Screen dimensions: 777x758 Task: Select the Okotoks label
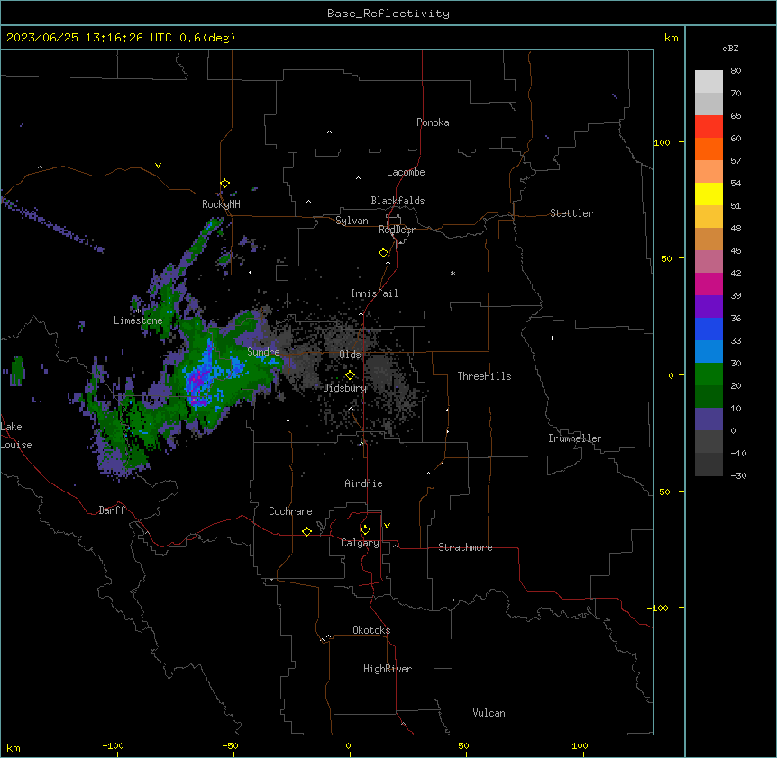click(x=371, y=630)
